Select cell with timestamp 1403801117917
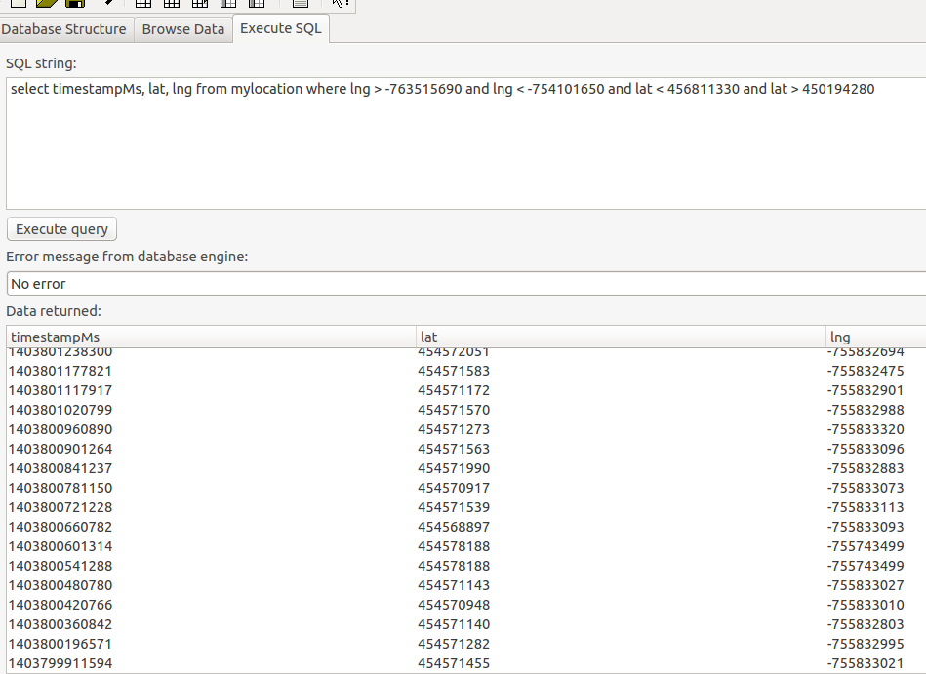This screenshot has width=926, height=674. (x=211, y=390)
